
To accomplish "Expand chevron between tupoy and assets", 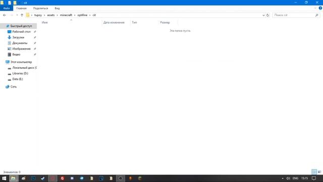I will pos(44,15).
